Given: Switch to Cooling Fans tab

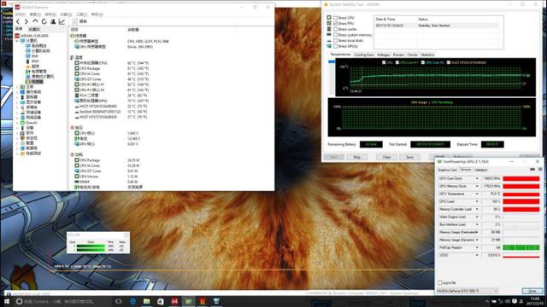Looking at the screenshot, I should point(363,55).
